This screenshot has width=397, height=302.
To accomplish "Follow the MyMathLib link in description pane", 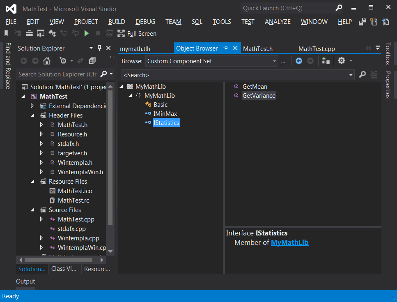I will click(290, 242).
